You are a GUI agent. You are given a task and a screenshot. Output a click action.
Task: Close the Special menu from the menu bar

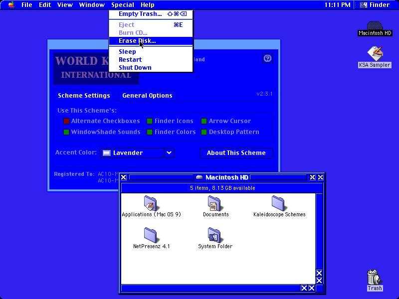(123, 5)
